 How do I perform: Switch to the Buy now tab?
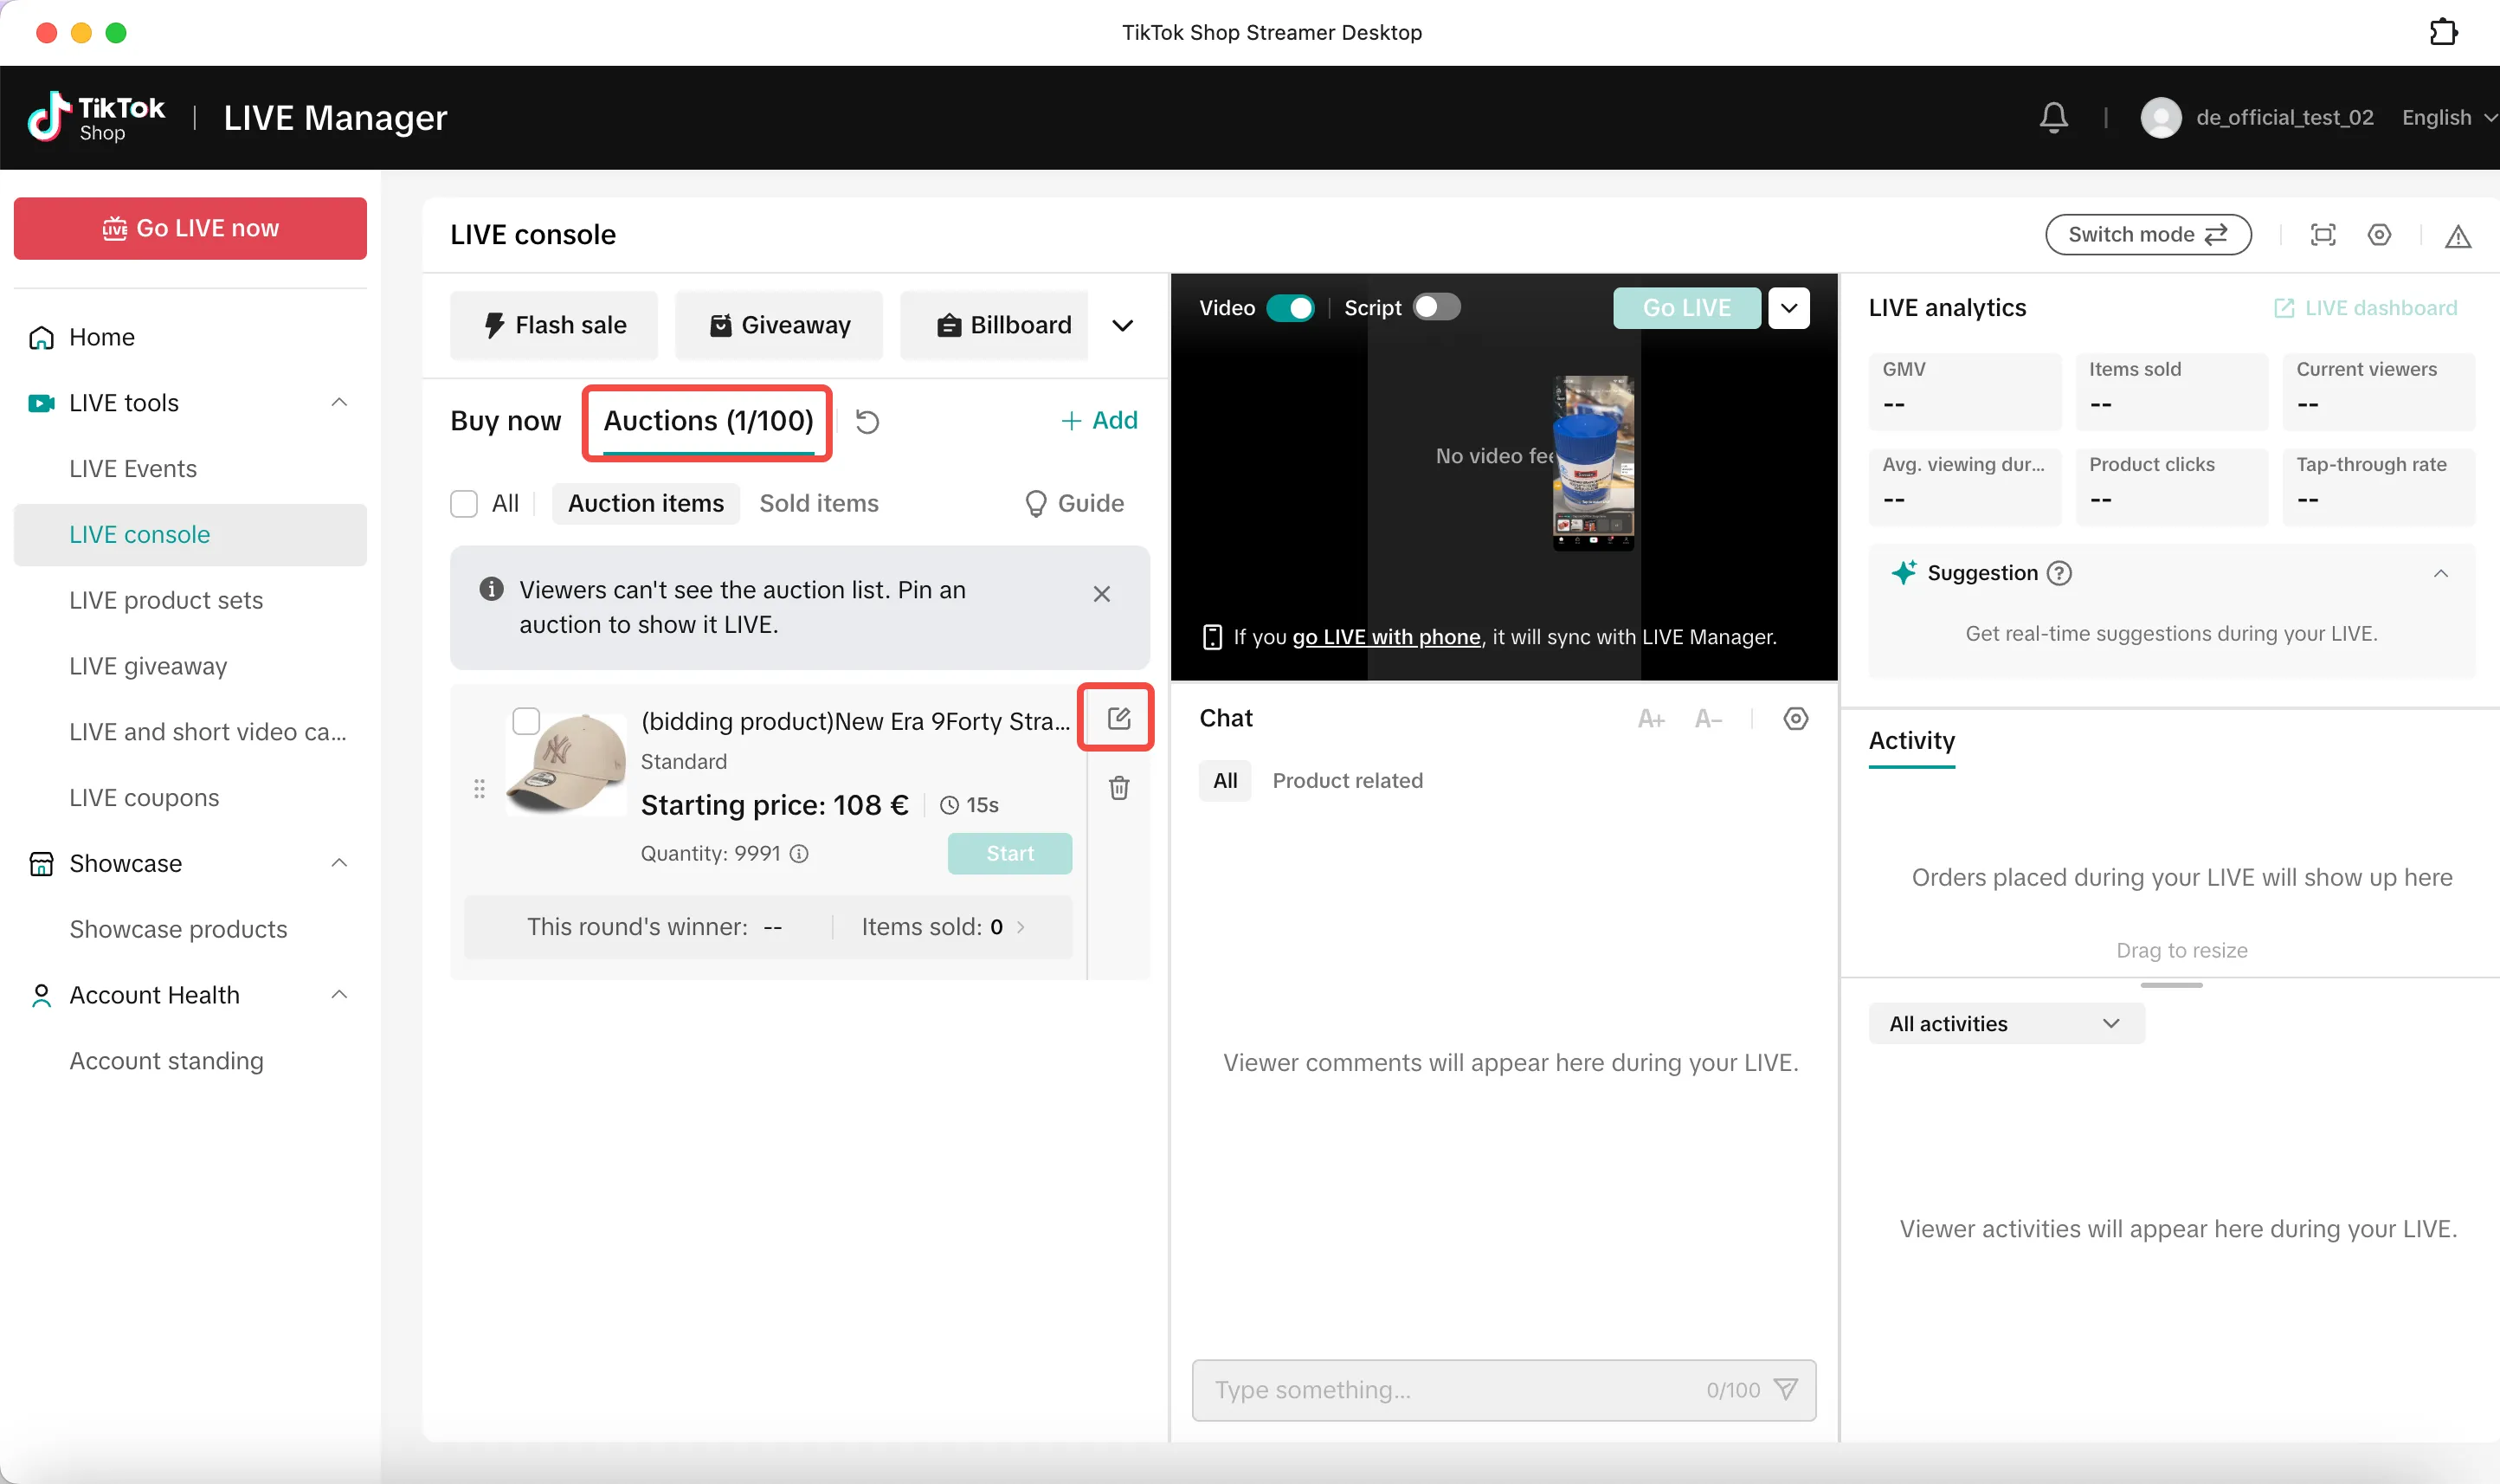pyautogui.click(x=506, y=421)
